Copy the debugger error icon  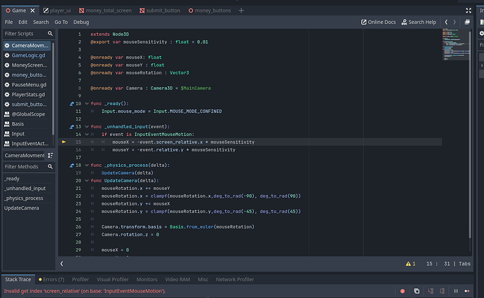417,291
